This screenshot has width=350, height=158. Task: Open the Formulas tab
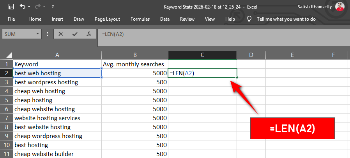[x=140, y=19]
